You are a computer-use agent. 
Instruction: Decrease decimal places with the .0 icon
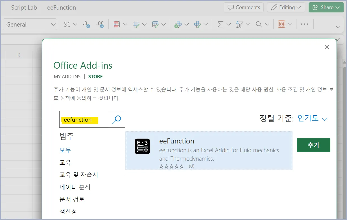point(86,24)
